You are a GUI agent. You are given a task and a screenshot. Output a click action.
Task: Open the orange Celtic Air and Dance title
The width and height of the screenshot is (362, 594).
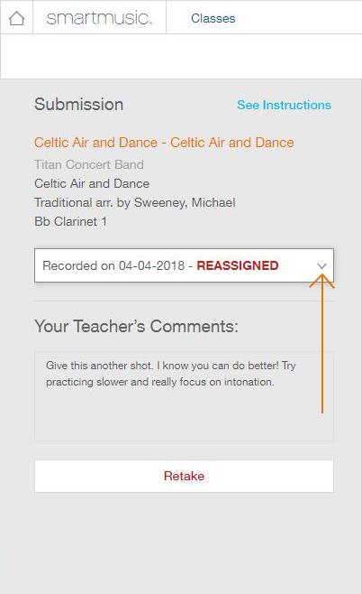[164, 143]
